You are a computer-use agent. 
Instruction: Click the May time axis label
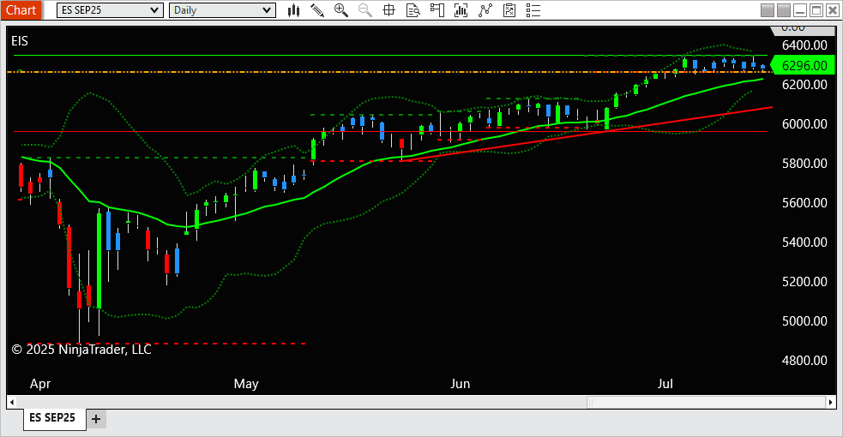click(x=246, y=384)
